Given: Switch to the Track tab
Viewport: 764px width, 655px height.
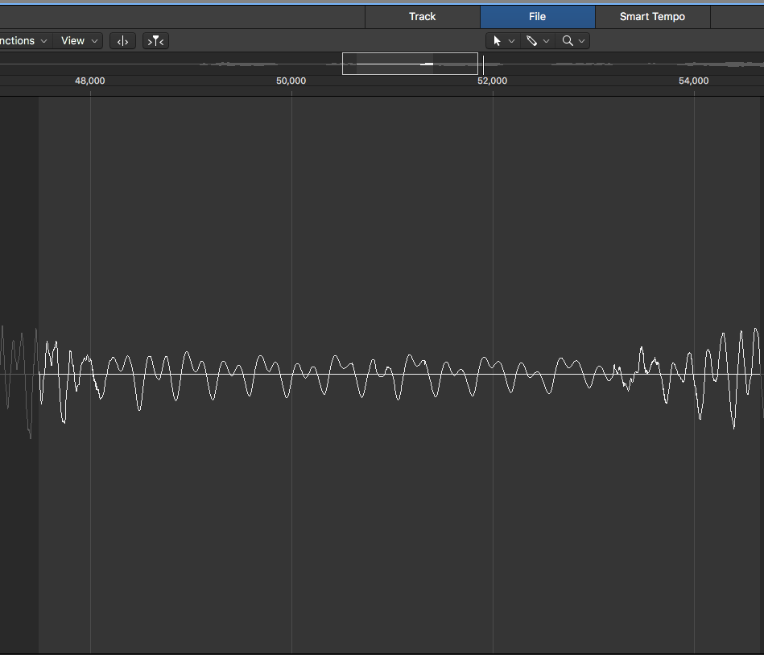Looking at the screenshot, I should point(423,17).
